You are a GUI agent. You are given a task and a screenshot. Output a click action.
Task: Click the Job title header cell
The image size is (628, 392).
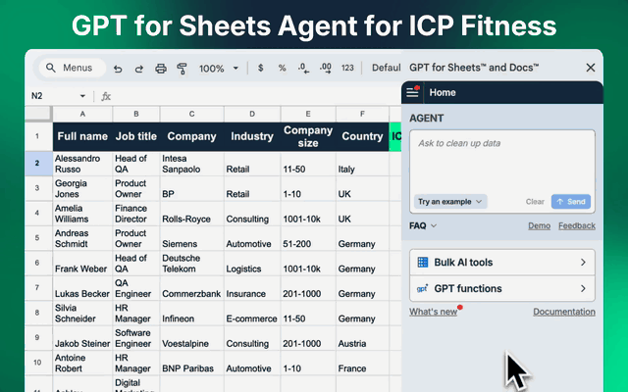coord(136,136)
